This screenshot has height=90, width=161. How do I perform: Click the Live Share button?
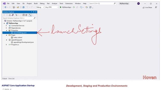coord(147,7)
